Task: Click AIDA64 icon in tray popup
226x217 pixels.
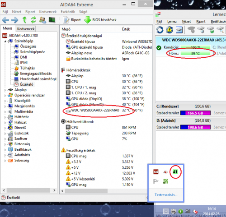Action: 156,171
